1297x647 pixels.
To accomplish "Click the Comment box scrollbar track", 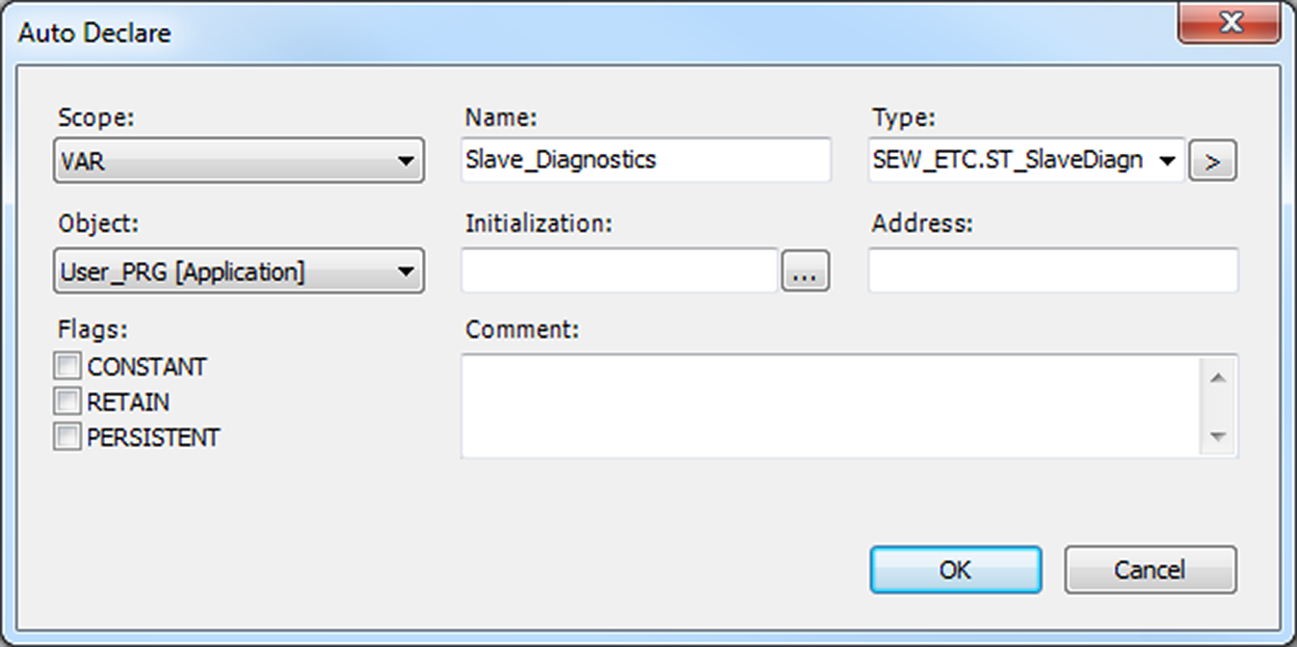I will (1218, 406).
